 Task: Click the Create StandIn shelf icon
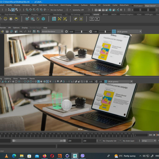coord(27,19)
